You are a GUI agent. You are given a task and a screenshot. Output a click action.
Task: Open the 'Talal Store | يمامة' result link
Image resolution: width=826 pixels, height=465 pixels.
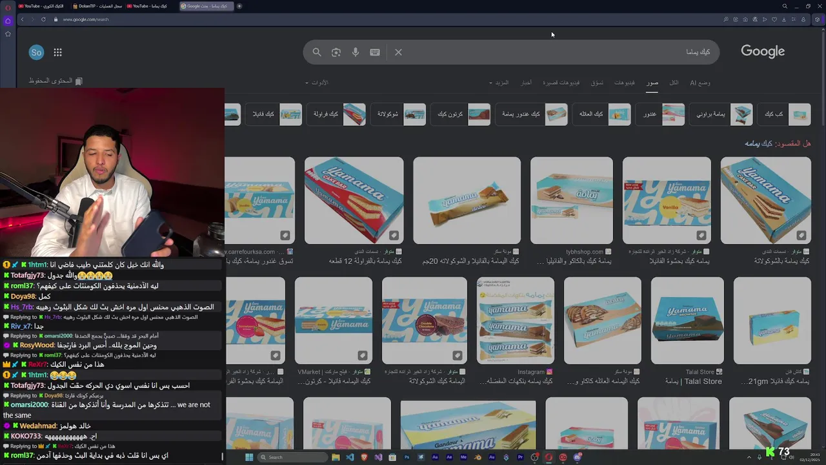point(694,382)
